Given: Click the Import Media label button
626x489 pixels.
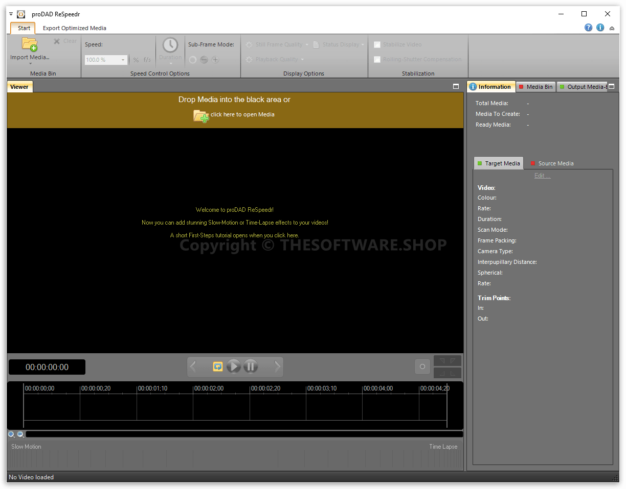Looking at the screenshot, I should pos(30,57).
